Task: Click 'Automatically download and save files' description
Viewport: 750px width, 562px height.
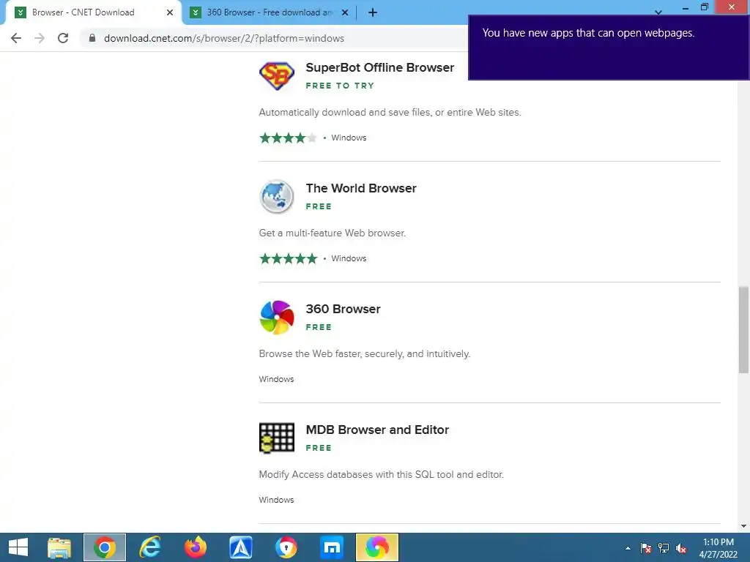Action: (x=390, y=112)
